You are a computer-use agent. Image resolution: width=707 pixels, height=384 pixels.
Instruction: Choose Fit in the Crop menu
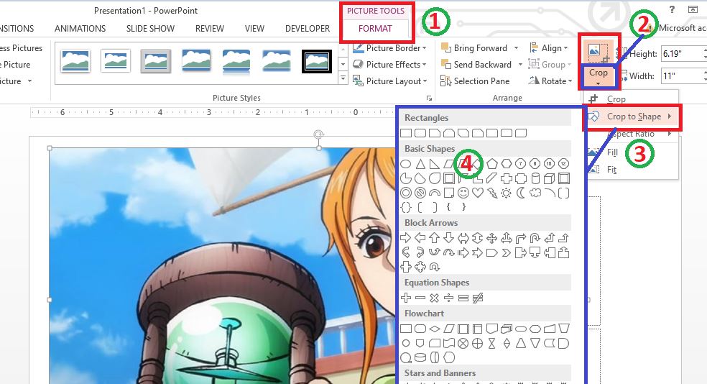coord(612,170)
